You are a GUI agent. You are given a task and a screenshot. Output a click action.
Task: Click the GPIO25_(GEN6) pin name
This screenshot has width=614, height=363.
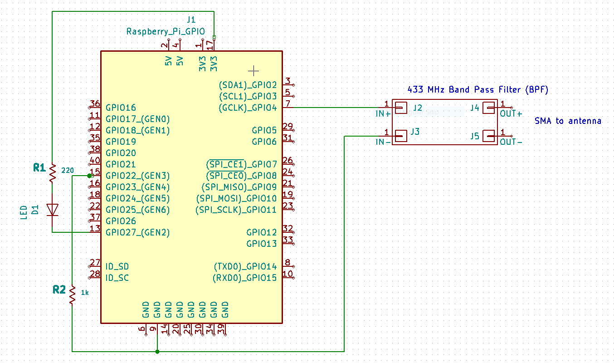tap(138, 210)
